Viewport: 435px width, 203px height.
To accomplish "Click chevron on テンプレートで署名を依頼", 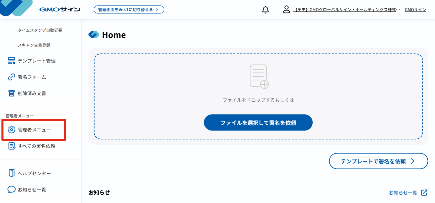I will pos(413,161).
